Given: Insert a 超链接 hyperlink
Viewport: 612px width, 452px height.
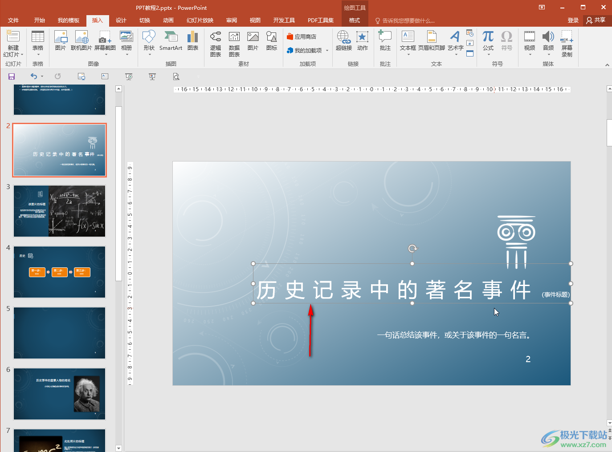Looking at the screenshot, I should 344,41.
